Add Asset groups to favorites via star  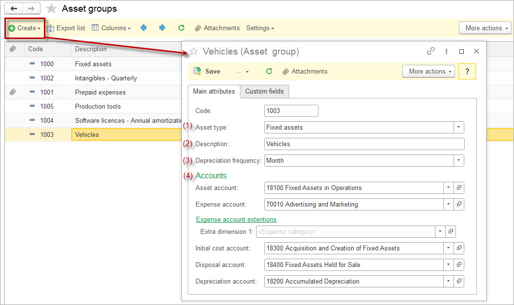click(x=51, y=8)
